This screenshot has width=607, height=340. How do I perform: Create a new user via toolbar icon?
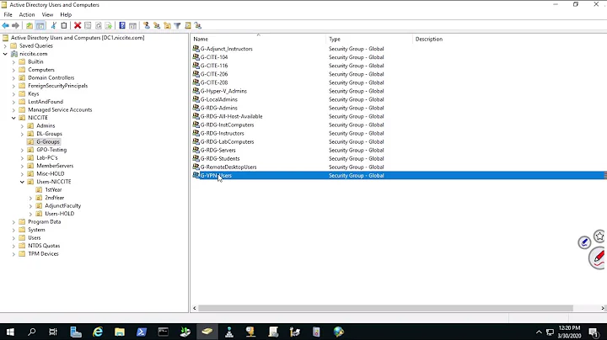(x=147, y=25)
